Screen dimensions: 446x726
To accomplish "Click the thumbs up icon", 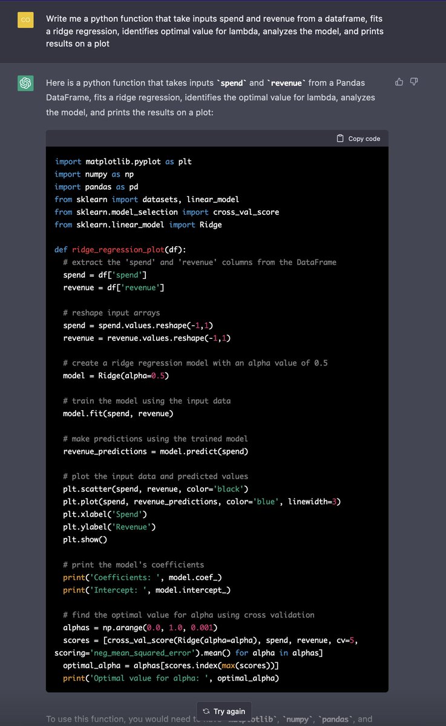I will [399, 82].
